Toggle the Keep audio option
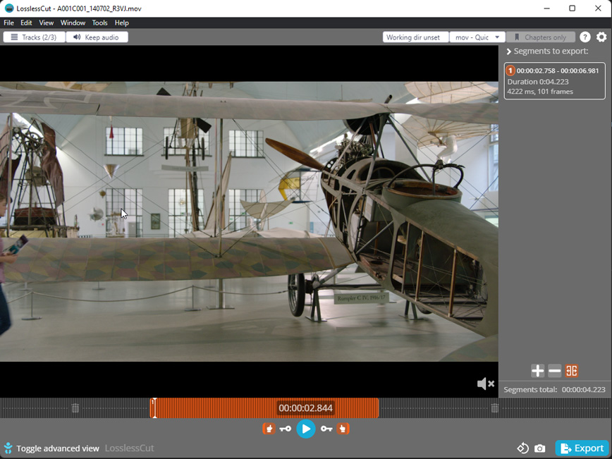612x459 pixels. click(x=97, y=37)
